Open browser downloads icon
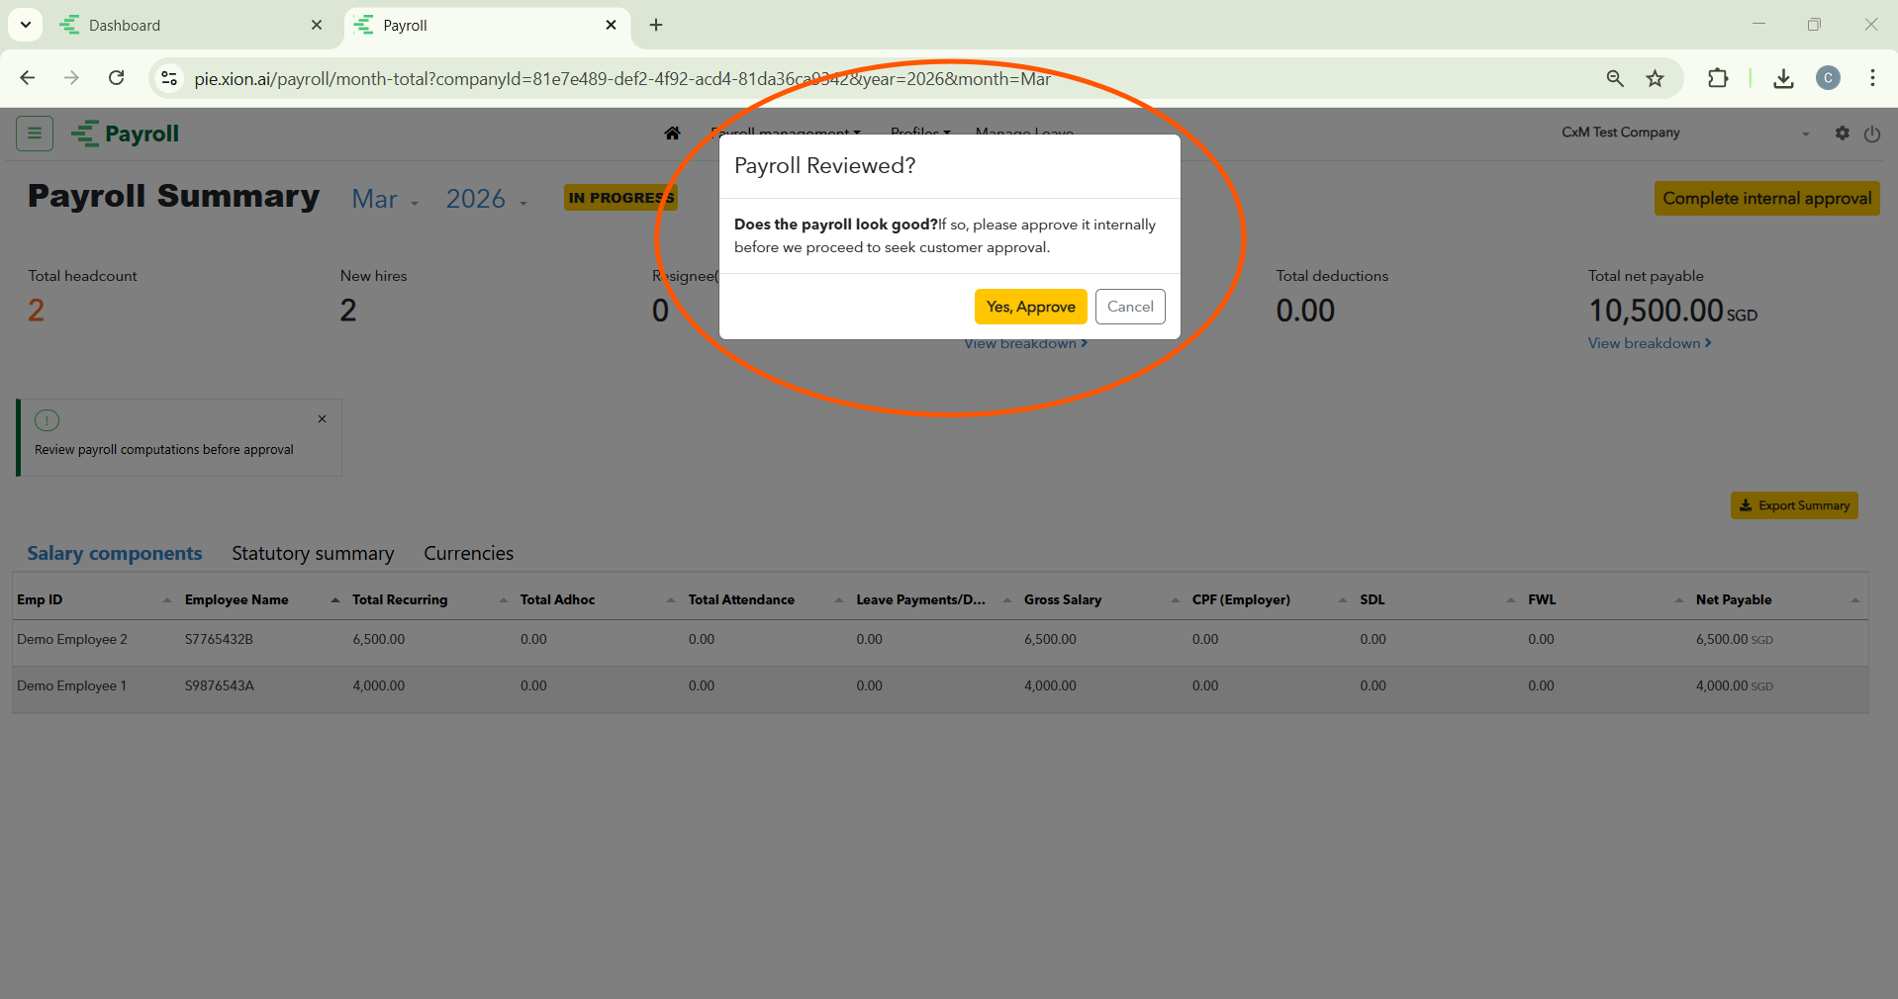The image size is (1898, 999). 1783,79
